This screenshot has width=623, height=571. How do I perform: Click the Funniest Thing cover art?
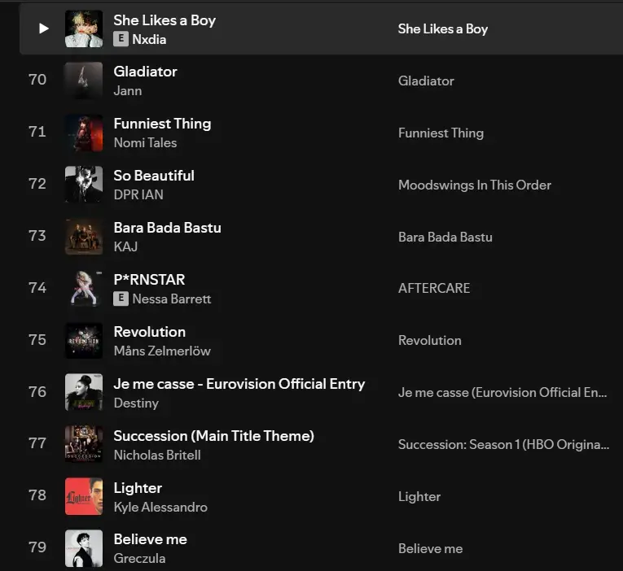[84, 133]
